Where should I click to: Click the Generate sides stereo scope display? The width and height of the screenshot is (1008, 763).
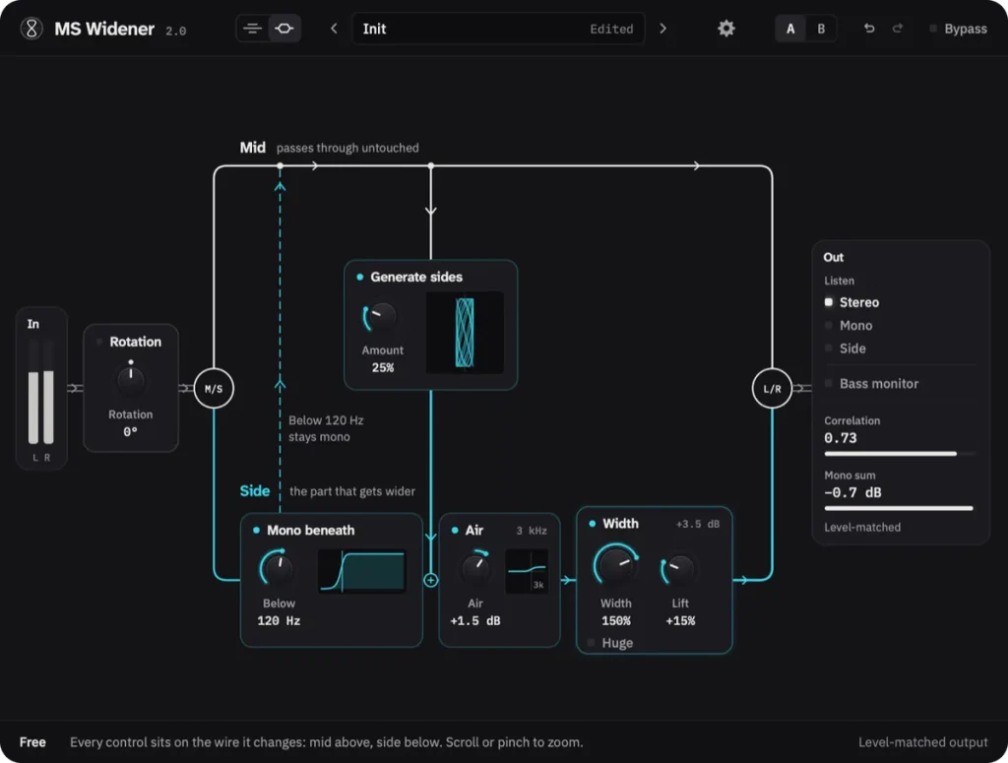click(x=465, y=333)
